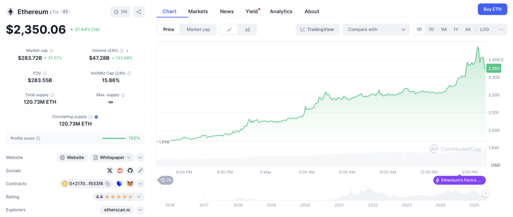Click info icon beside Profile score
The image size is (513, 217).
[x=38, y=138]
